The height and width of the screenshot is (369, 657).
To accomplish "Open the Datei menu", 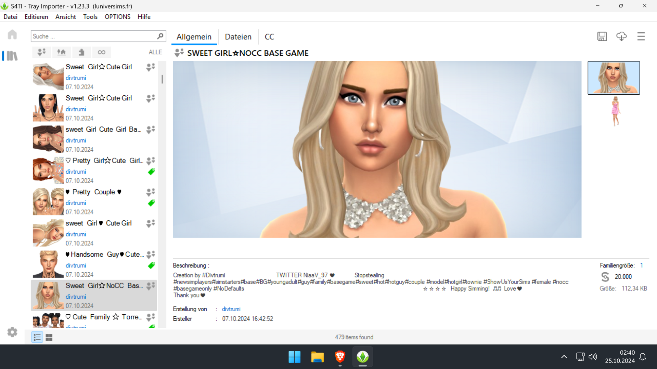I will point(11,17).
